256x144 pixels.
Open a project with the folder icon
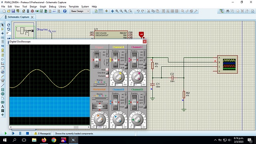click(x=9, y=11)
